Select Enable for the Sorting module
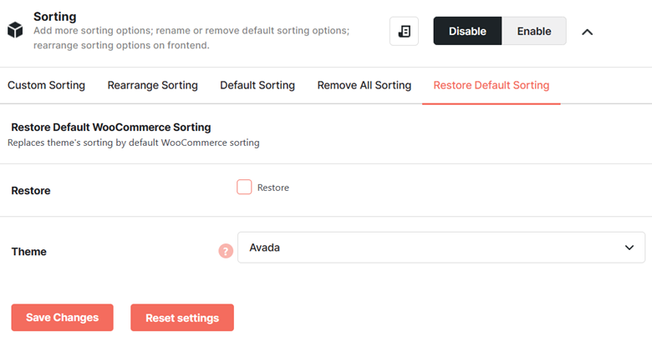The image size is (652, 346). click(534, 31)
